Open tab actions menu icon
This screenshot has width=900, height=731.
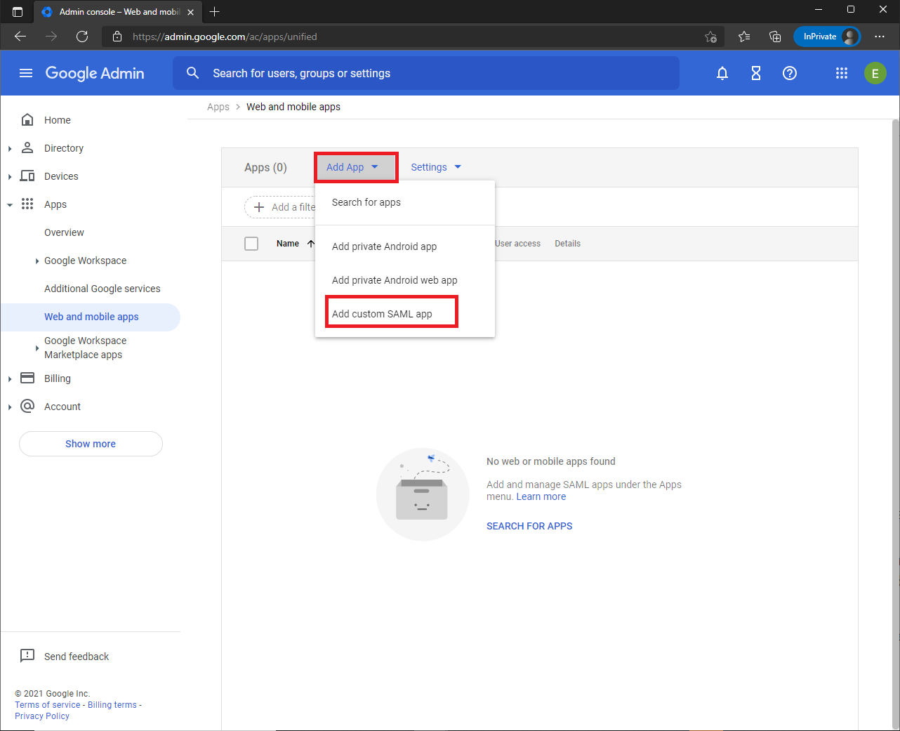(x=18, y=12)
